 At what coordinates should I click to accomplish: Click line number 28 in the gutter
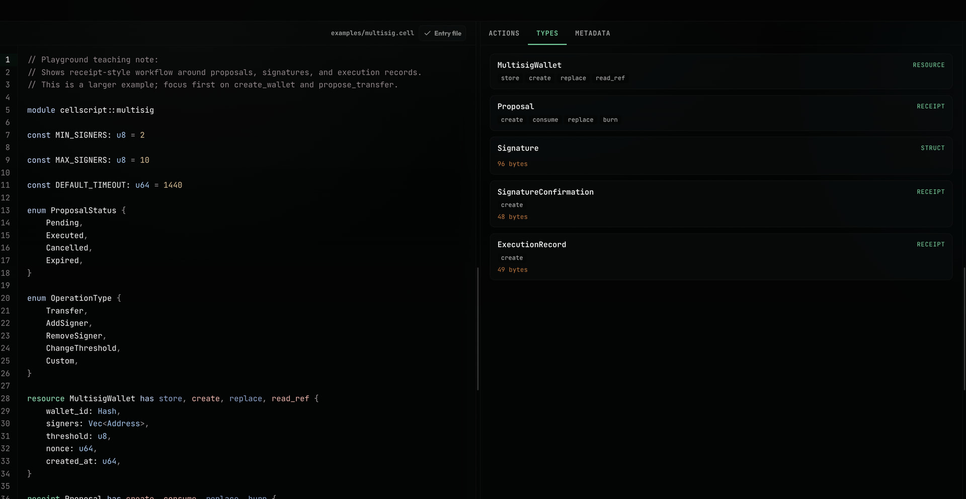pos(5,398)
